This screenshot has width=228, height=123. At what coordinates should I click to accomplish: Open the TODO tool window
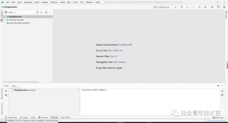coord(65,117)
